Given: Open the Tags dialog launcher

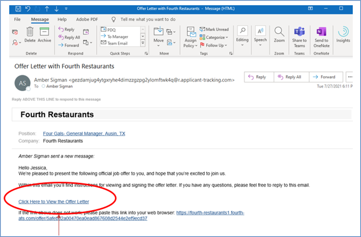Looking at the screenshot, I should click(231, 53).
